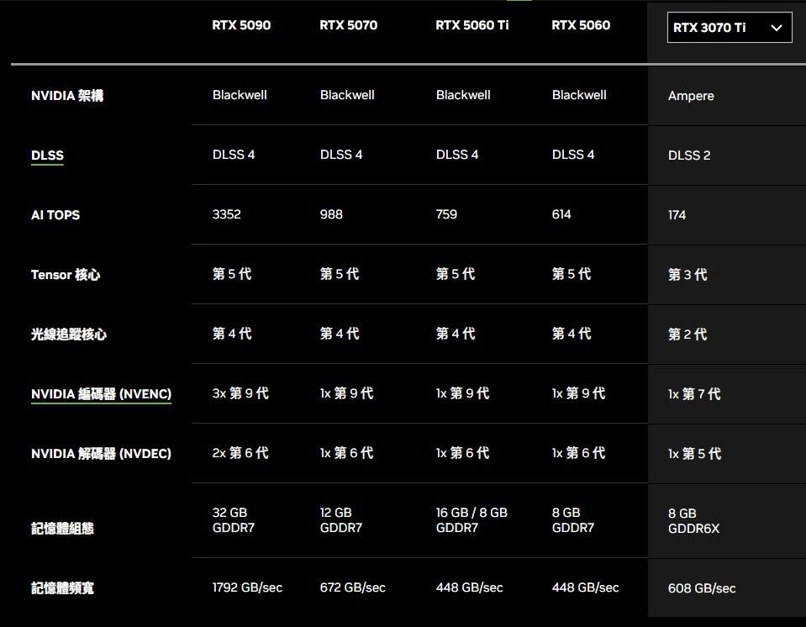Click the 608 GB/sec bandwidth cell
The image size is (806, 627).
click(x=702, y=588)
